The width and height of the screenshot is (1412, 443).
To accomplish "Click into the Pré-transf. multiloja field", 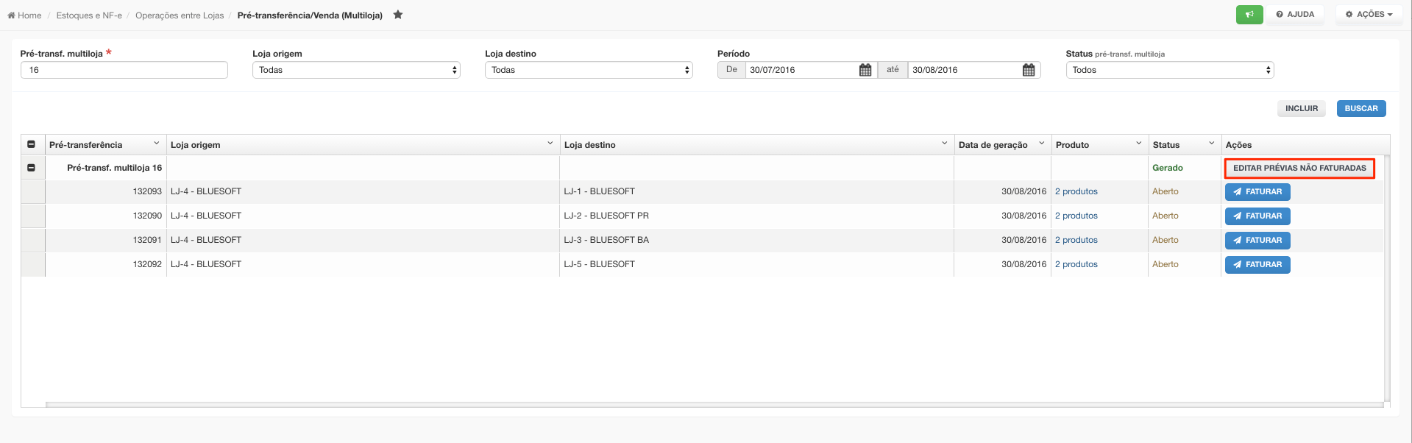I will tap(124, 70).
